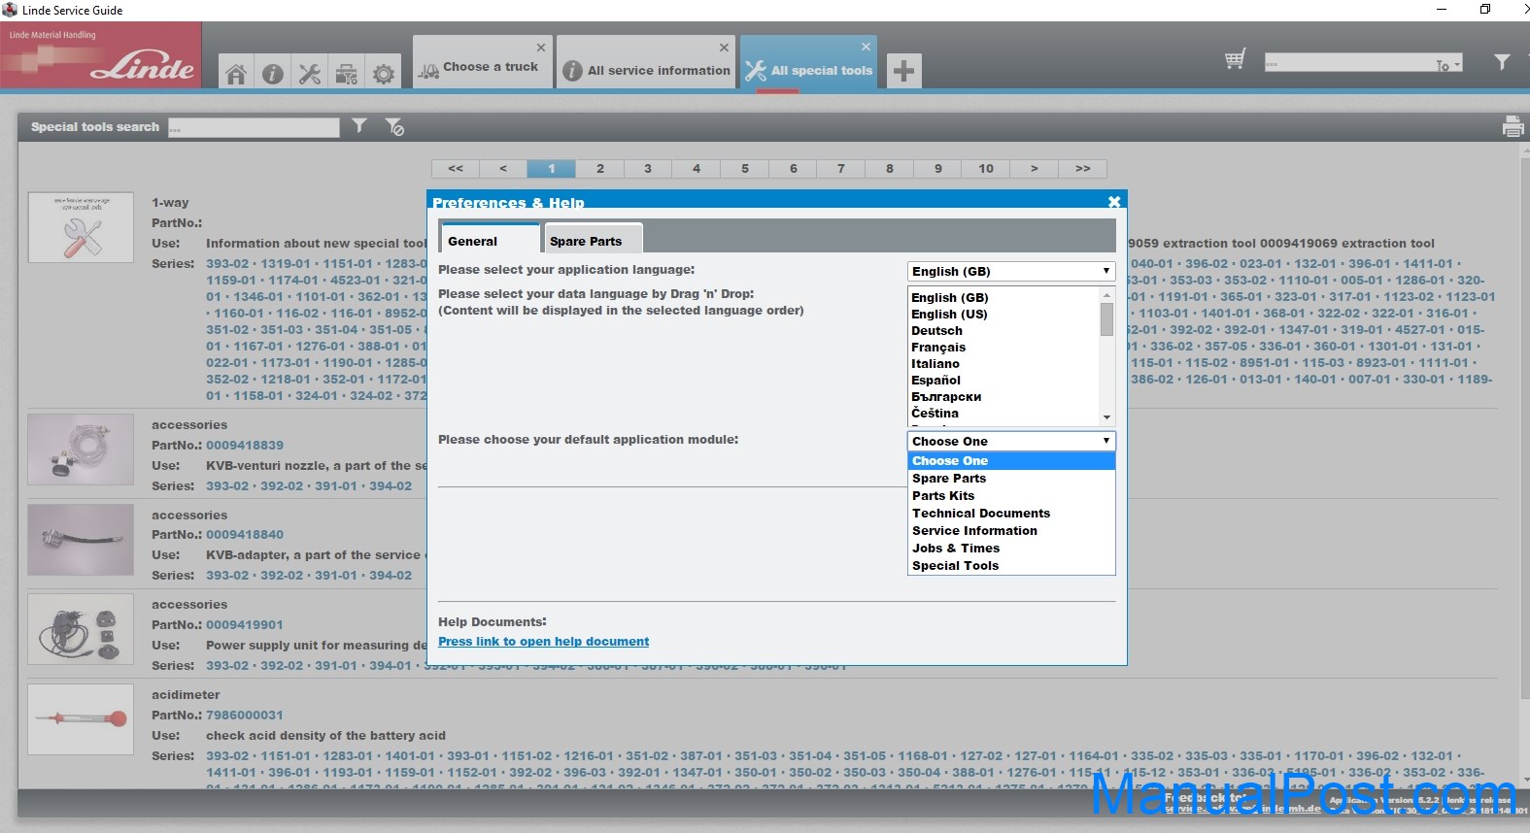This screenshot has width=1530, height=833.
Task: Select Service Information module option
Action: tap(1011, 531)
